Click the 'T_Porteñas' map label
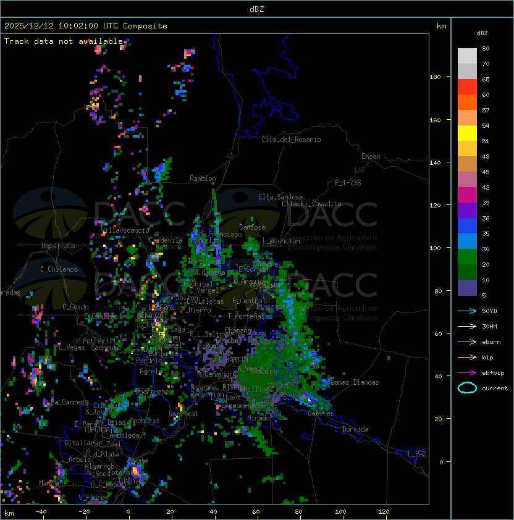Image resolution: width=514 pixels, height=520 pixels. tap(246, 316)
